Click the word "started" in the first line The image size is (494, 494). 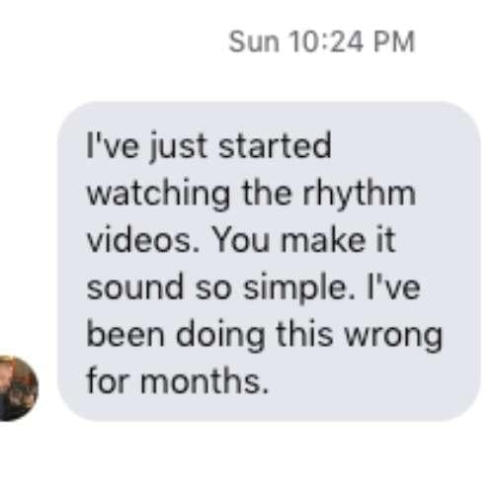275,146
